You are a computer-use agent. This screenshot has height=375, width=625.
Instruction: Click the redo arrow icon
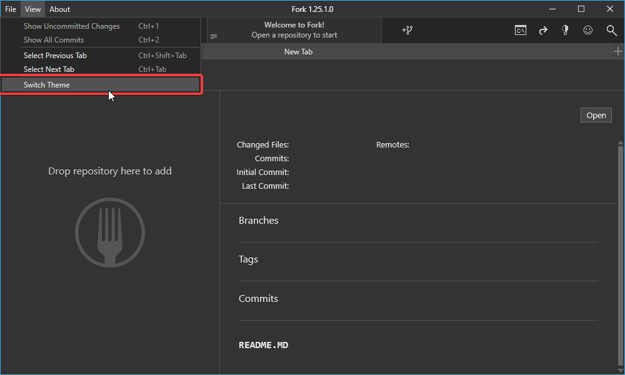543,30
